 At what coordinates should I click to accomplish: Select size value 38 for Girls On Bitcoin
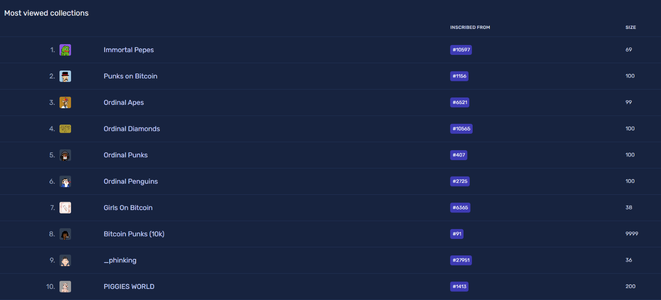(x=629, y=208)
